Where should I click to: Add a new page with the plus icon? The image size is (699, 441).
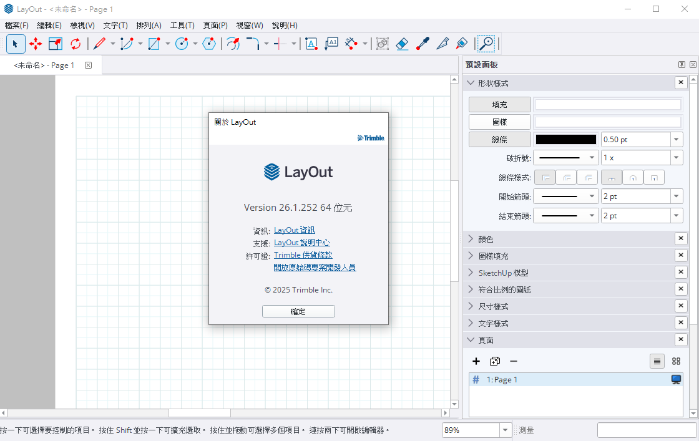point(476,361)
